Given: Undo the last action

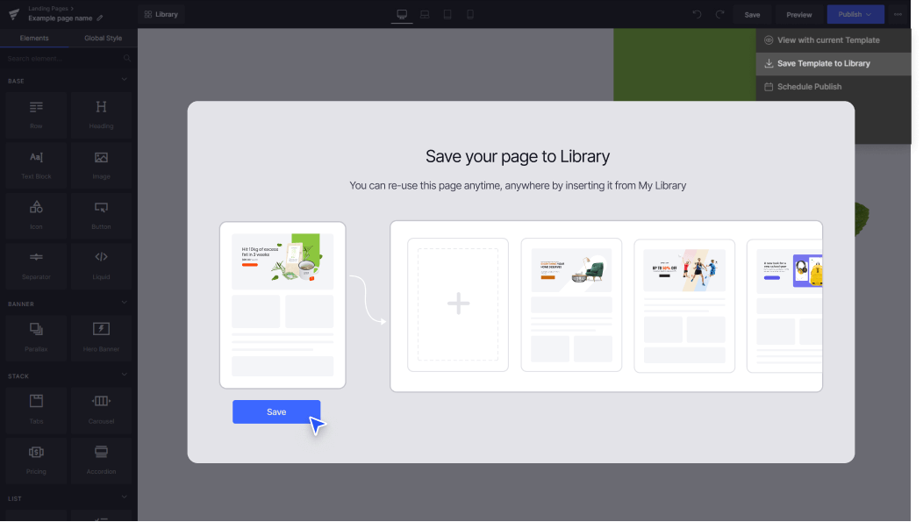Looking at the screenshot, I should [x=697, y=14].
